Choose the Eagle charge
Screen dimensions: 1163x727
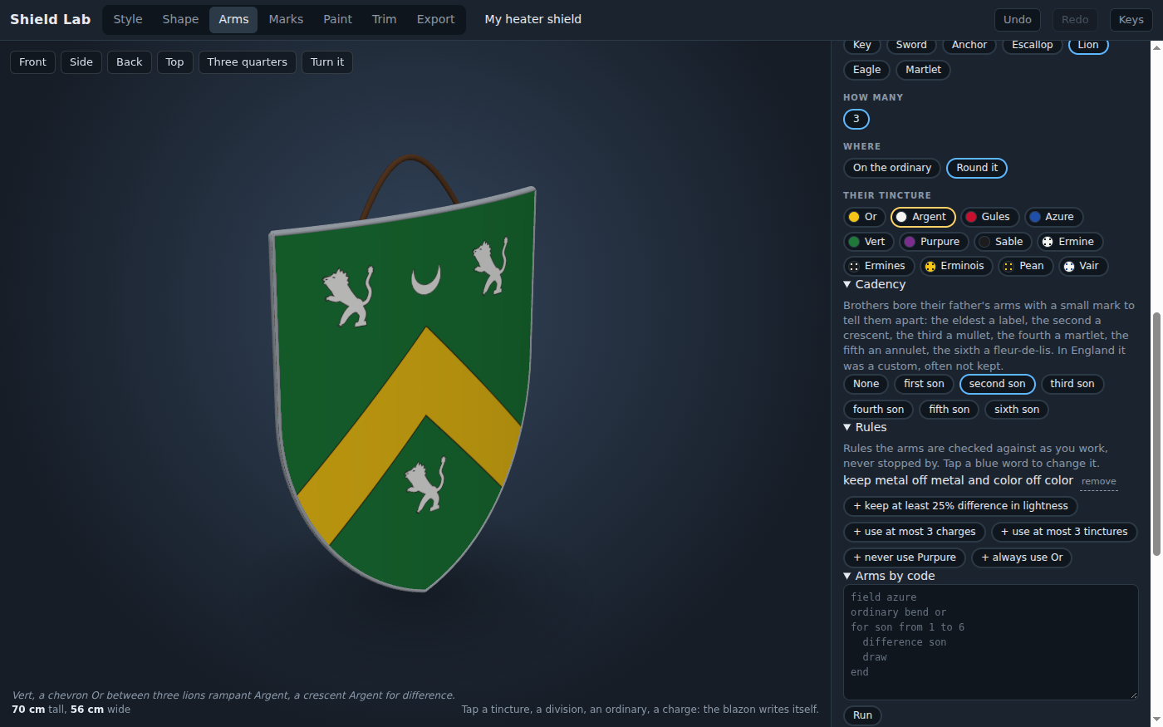[866, 70]
